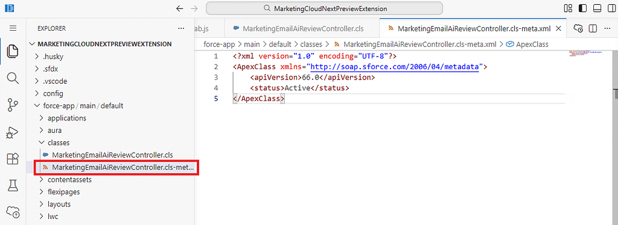Click the editor vertical scrollbar thumb

[x=616, y=94]
